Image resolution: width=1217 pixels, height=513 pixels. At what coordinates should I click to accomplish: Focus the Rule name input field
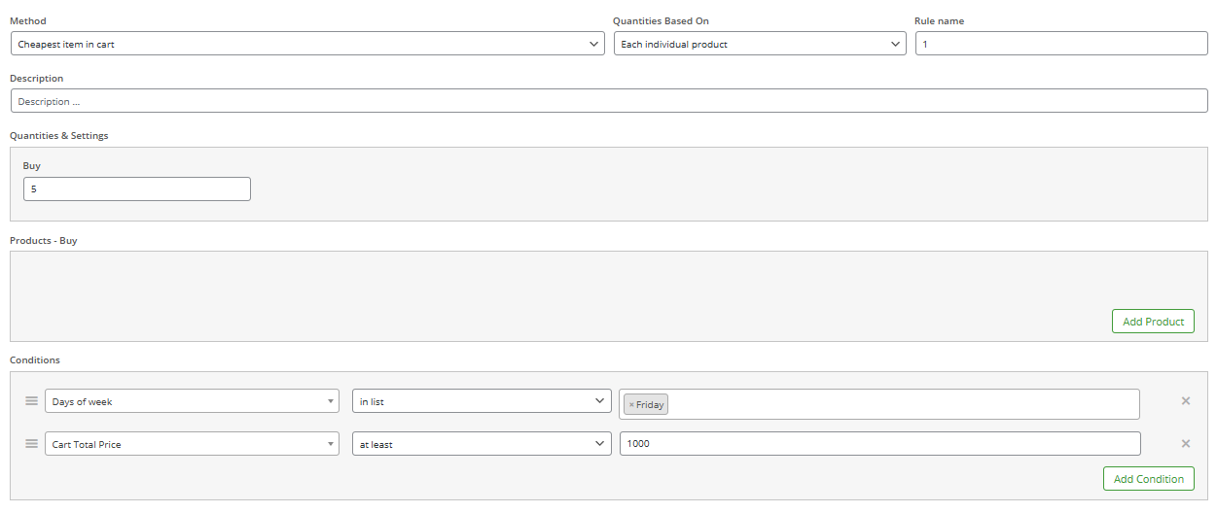[x=1061, y=44]
